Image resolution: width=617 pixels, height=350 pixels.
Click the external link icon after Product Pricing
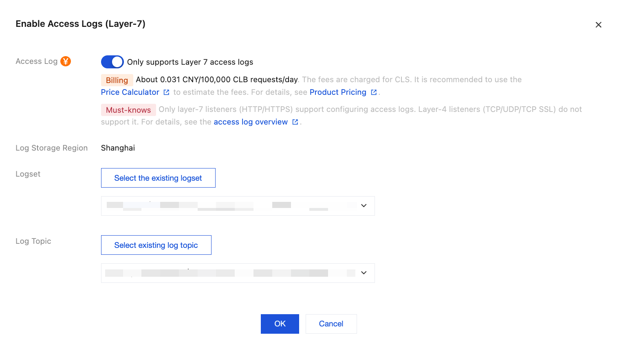tap(374, 92)
